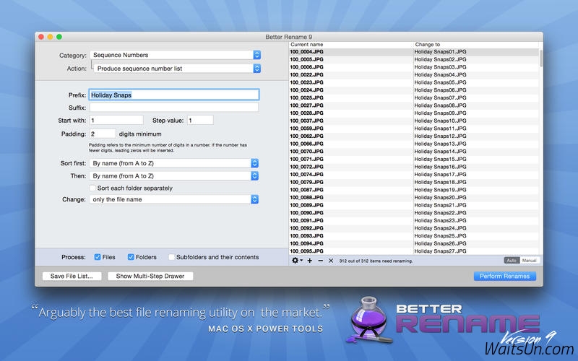
Task: Select row 100_0005.JPG in file list
Action: point(413,59)
